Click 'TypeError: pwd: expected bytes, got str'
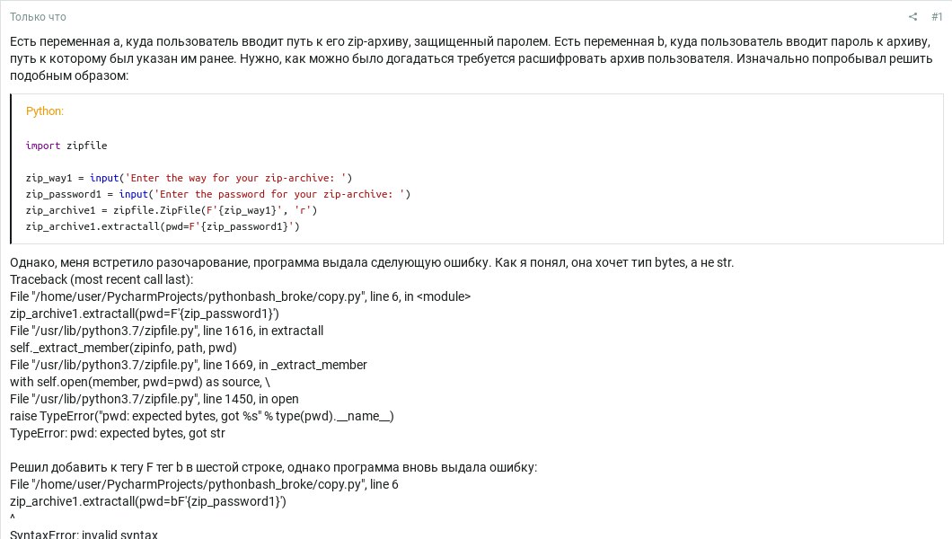This screenshot has height=539, width=952. (118, 433)
